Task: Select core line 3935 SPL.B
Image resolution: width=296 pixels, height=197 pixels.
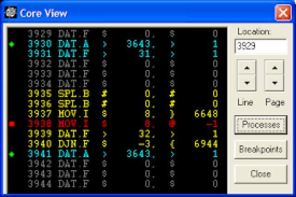Action: [x=123, y=94]
